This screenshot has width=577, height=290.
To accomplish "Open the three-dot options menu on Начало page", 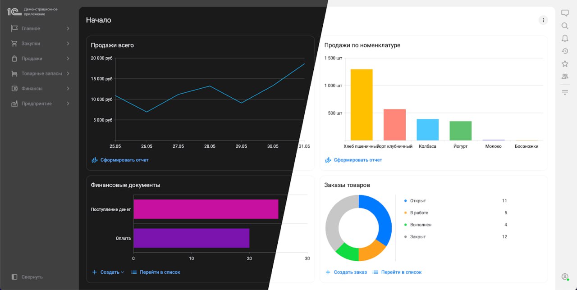I will click(x=543, y=20).
